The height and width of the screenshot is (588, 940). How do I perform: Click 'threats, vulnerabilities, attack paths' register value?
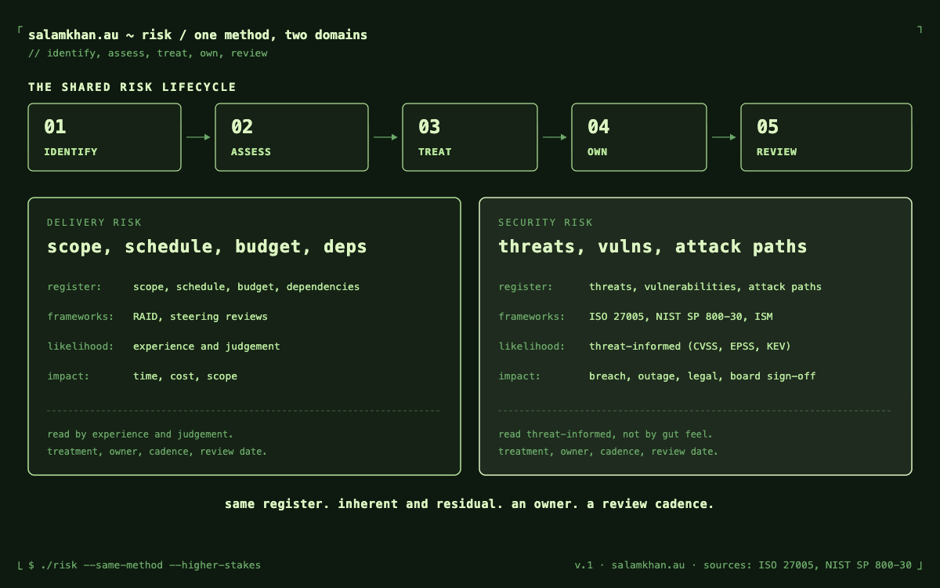[x=706, y=287]
